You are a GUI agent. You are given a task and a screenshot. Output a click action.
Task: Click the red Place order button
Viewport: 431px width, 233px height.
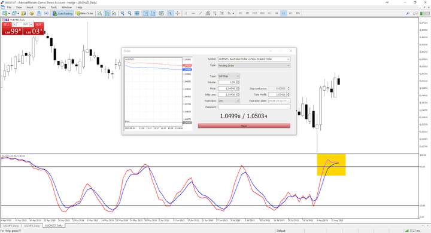[x=244, y=125]
